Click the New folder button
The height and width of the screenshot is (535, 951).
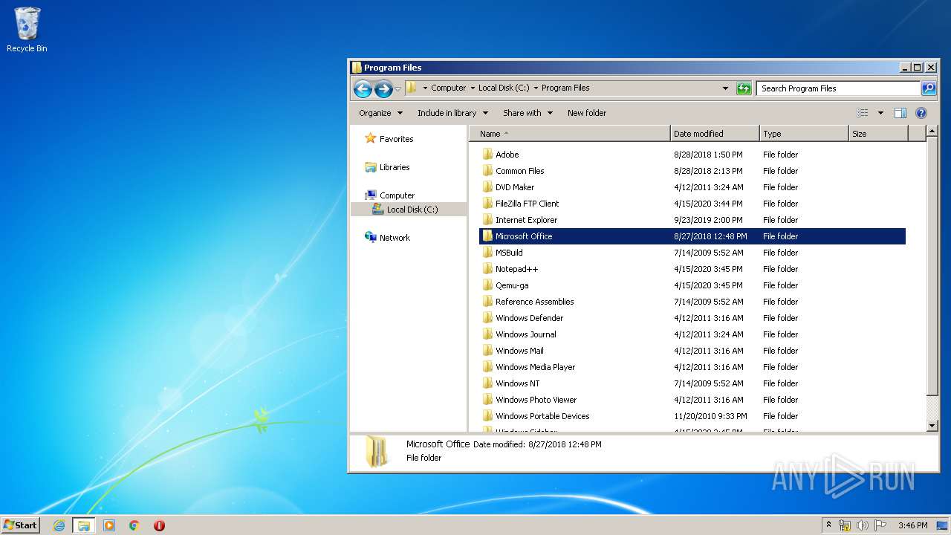click(587, 113)
